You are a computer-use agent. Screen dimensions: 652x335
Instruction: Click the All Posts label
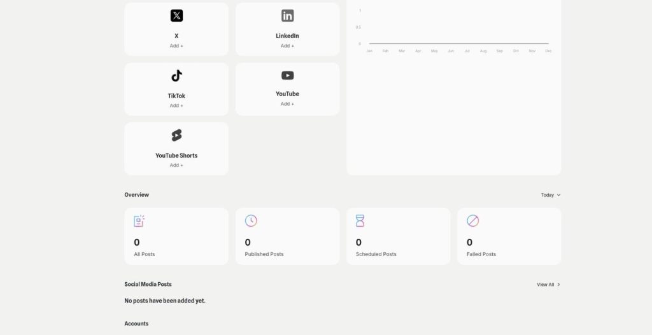145,254
